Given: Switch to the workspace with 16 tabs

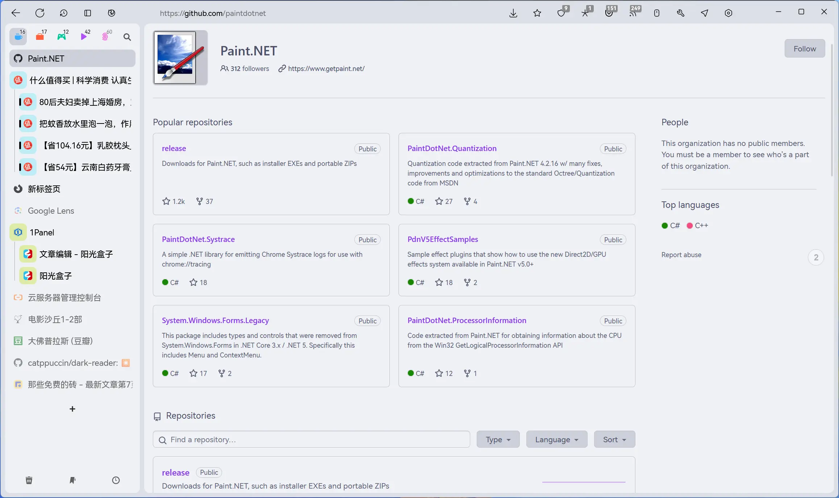Looking at the screenshot, I should 18,37.
